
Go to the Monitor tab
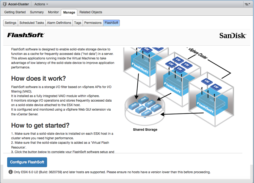coord(53,12)
